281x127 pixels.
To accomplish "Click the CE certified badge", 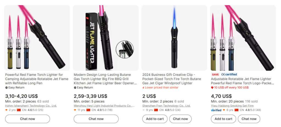I will click(229, 74).
